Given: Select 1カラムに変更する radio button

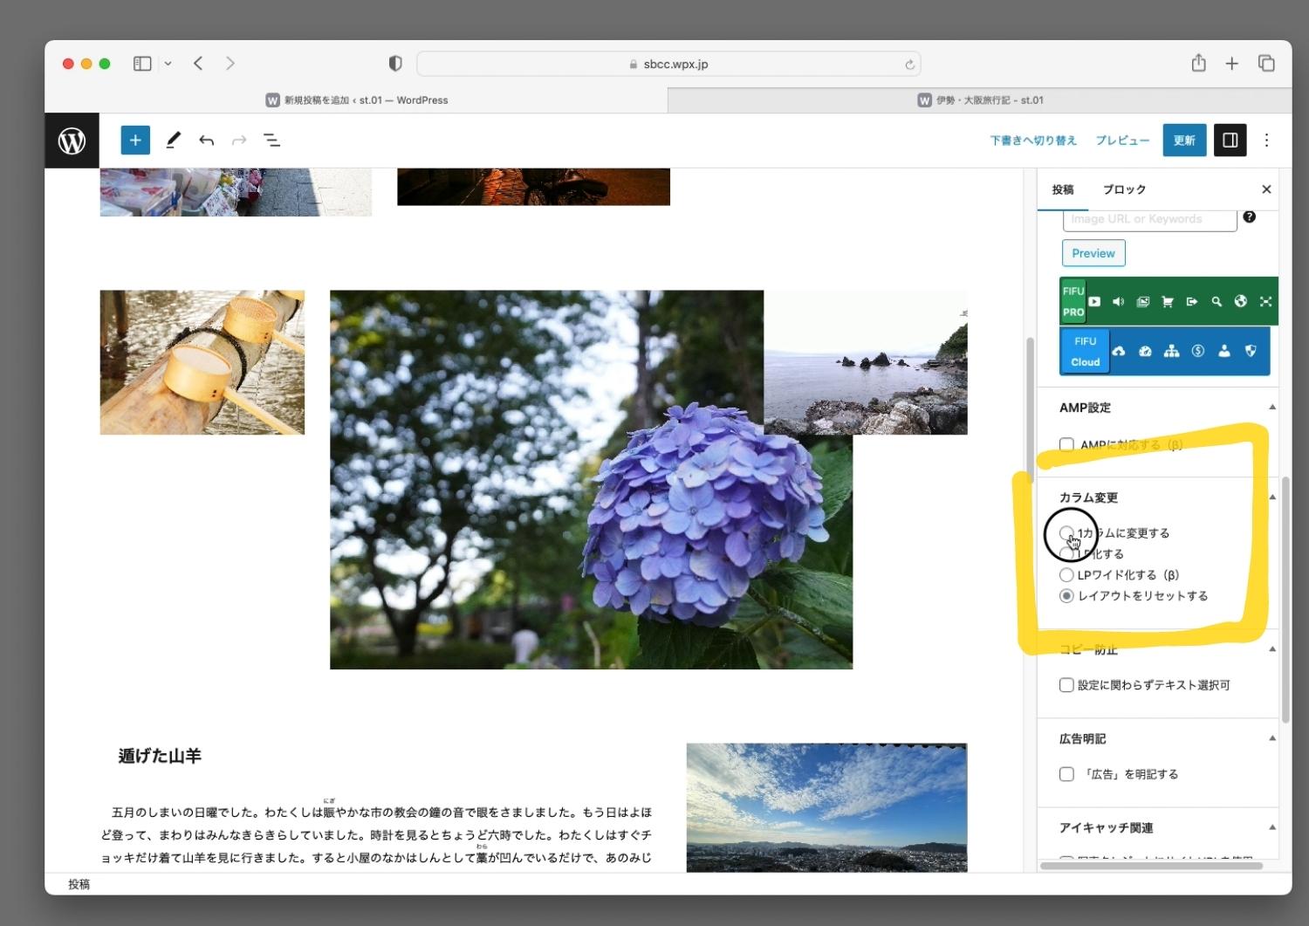Looking at the screenshot, I should pos(1066,532).
